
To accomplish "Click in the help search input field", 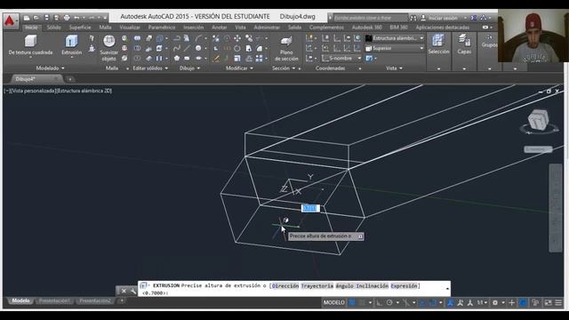I will click(370, 18).
